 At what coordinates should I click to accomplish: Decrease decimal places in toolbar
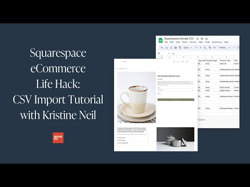click(x=205, y=48)
